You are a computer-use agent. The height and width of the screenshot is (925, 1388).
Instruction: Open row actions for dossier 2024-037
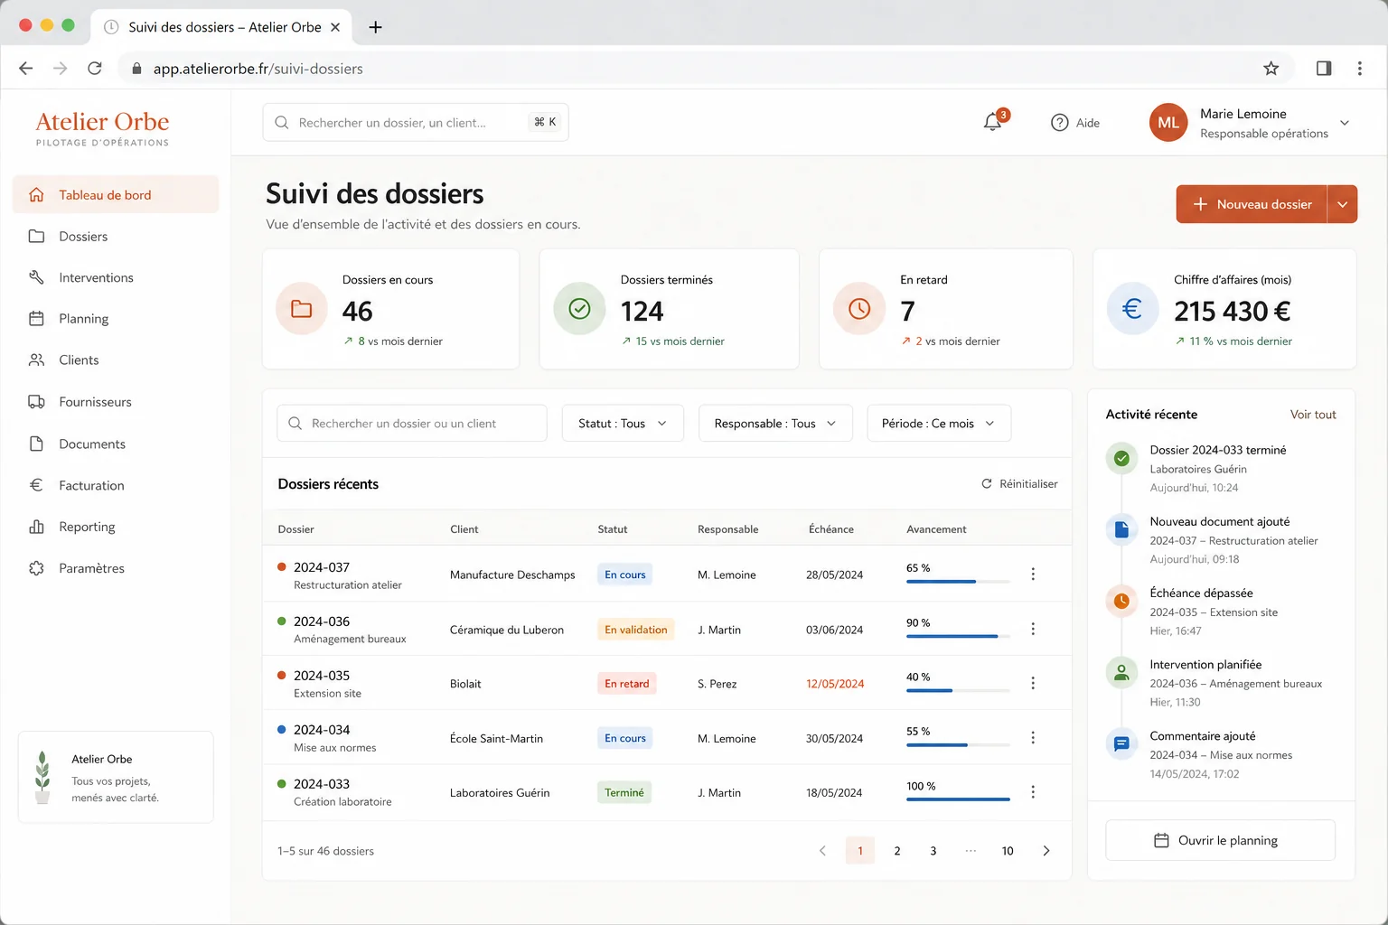1033,575
